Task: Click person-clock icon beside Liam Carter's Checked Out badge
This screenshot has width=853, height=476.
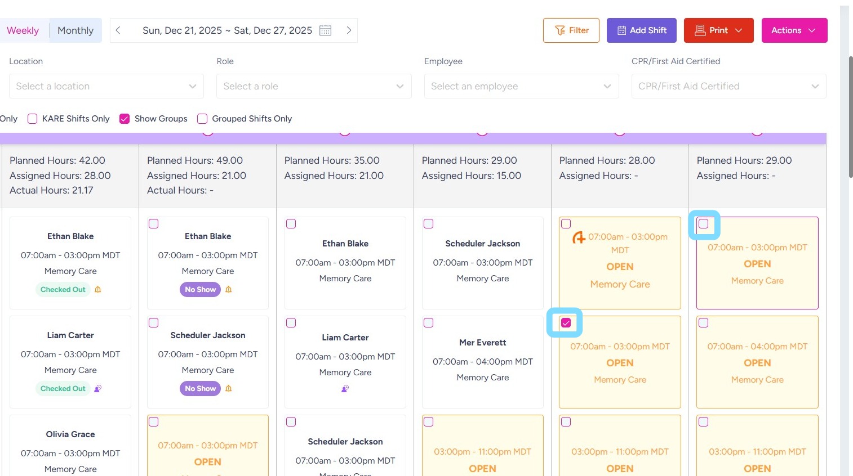Action: click(97, 389)
